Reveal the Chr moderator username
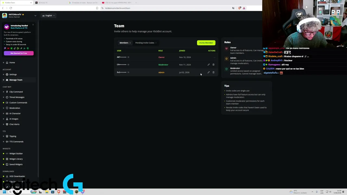347x195 pixels. pyautogui.click(x=128, y=65)
